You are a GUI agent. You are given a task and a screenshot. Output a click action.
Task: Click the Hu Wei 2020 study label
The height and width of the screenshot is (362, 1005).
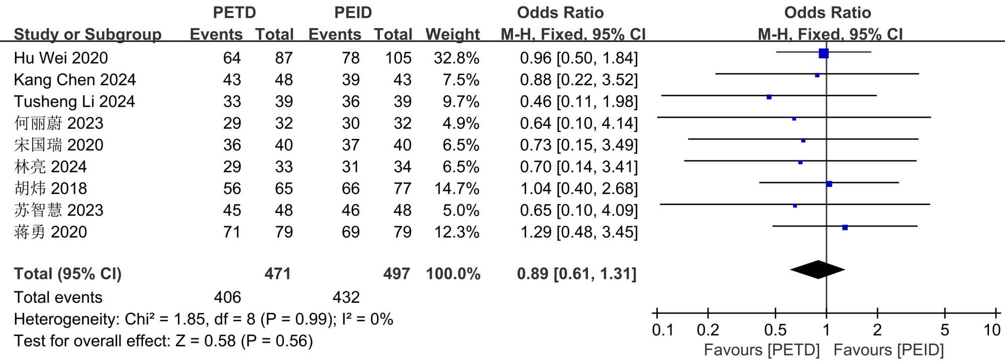click(61, 58)
